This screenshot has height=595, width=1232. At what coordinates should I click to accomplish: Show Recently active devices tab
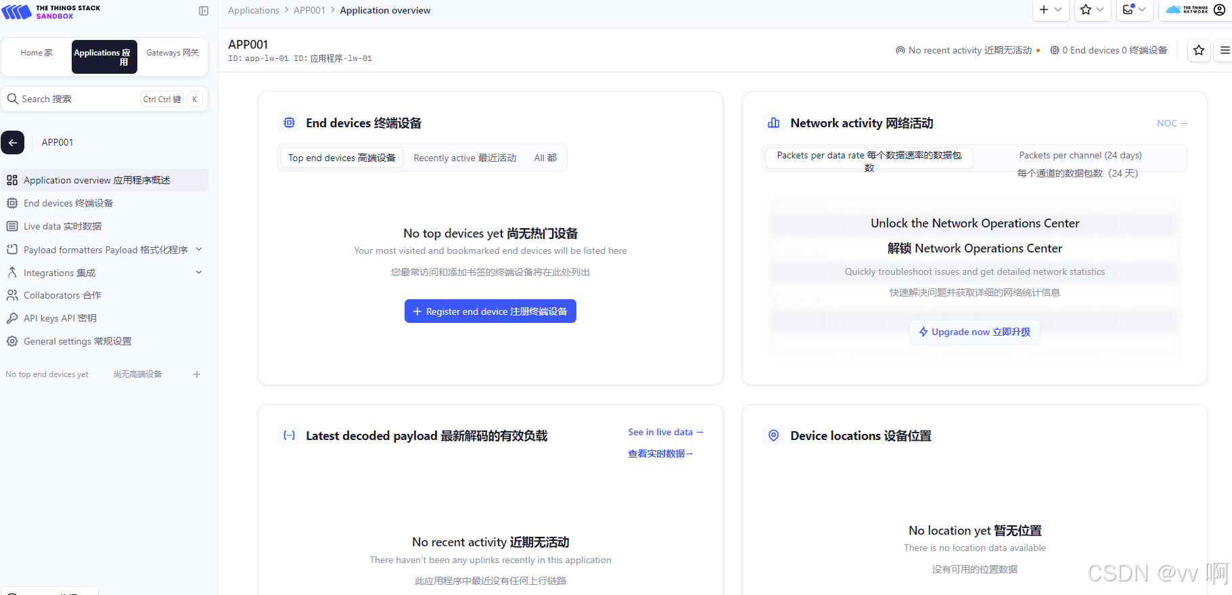coord(465,158)
